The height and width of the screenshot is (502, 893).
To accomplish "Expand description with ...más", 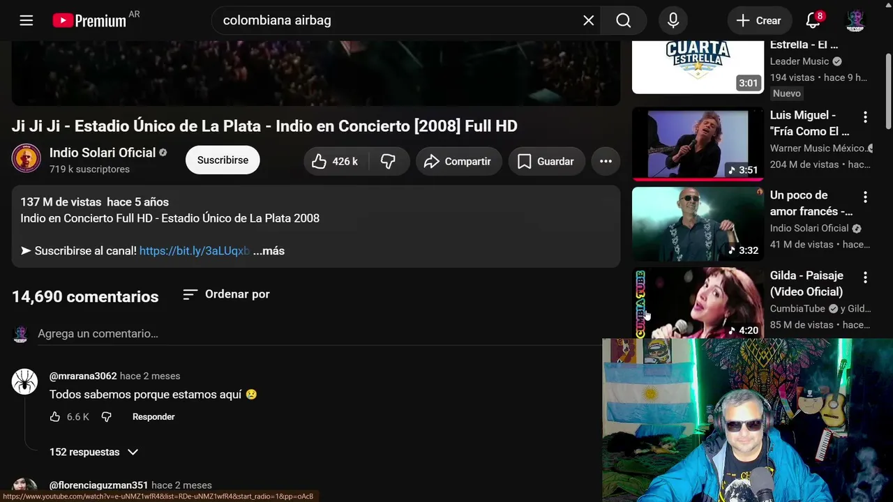I will 269,251.
